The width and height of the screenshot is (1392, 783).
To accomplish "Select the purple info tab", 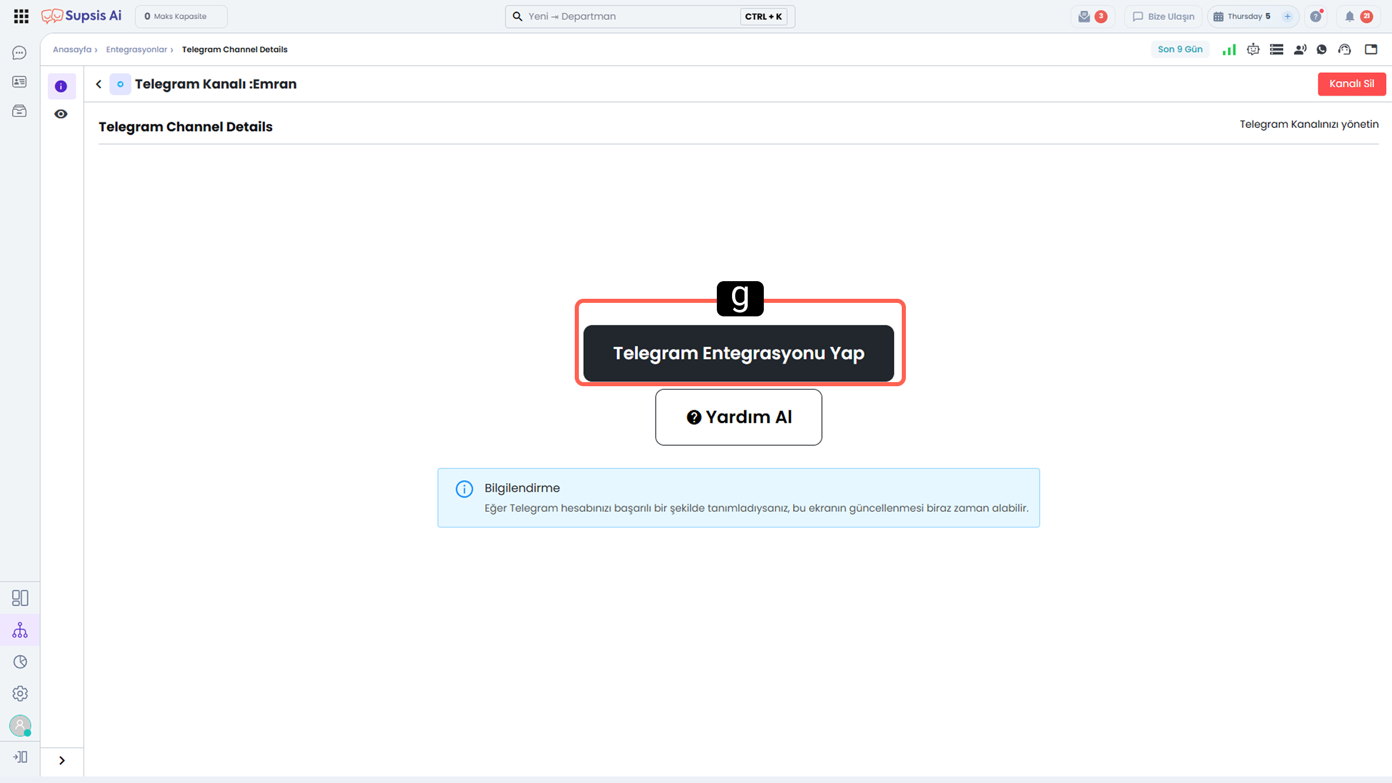I will (61, 86).
